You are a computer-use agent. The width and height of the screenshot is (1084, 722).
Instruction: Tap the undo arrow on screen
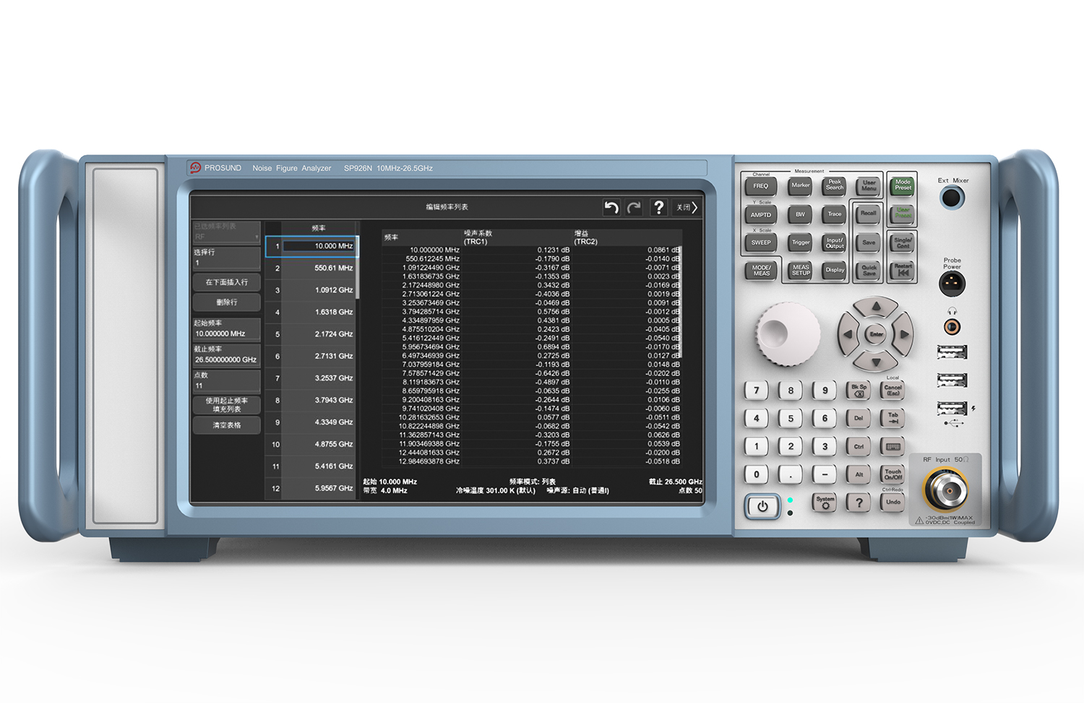(611, 208)
